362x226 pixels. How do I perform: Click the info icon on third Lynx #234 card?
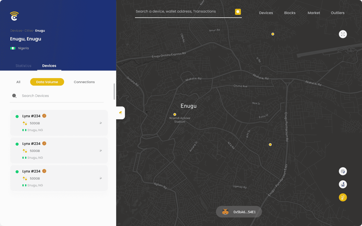[x=44, y=171]
